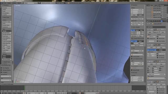Viewport: 168px width, 94px height.
Task: Select Grease Pencil Object source
Action: pos(140,41)
